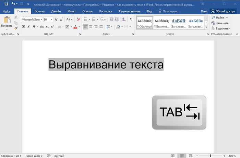The image size is (240, 158).
Task: Expand the Styles gallery more arrow
Action: [206, 27]
